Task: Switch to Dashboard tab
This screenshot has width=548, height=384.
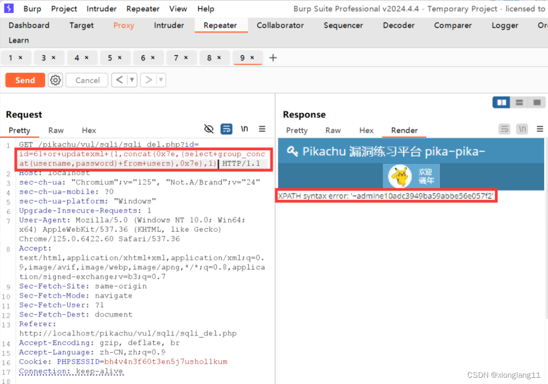Action: (29, 25)
